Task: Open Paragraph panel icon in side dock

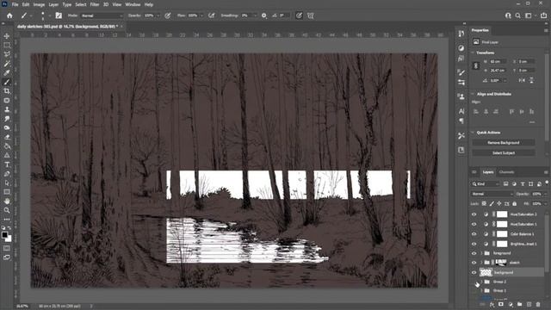Action: 461,121
